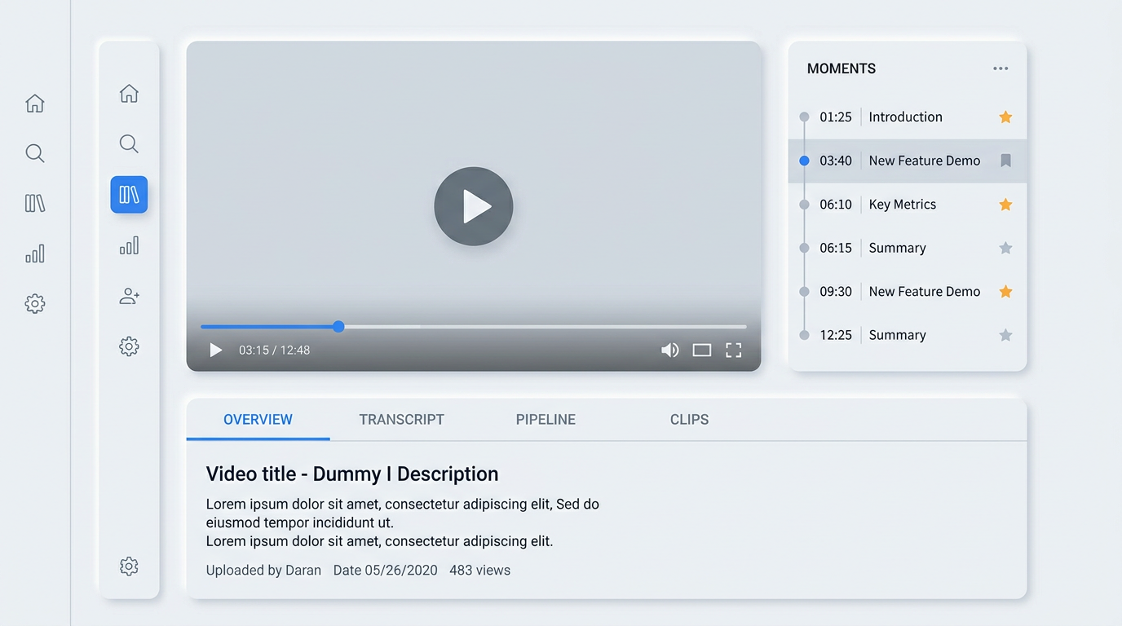Select the Home icon on the outer sidebar
The height and width of the screenshot is (626, 1122).
click(34, 104)
